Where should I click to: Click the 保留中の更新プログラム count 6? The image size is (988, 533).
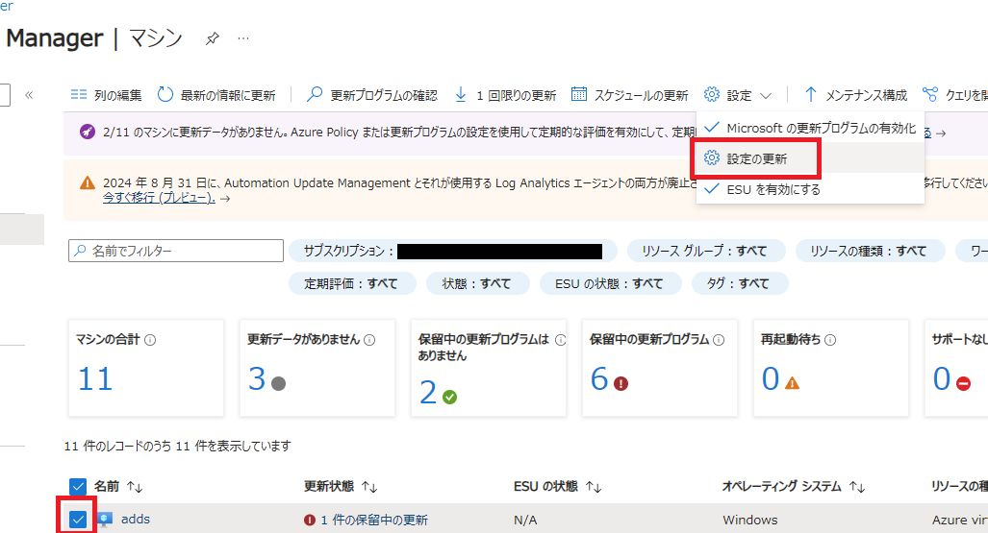[599, 378]
